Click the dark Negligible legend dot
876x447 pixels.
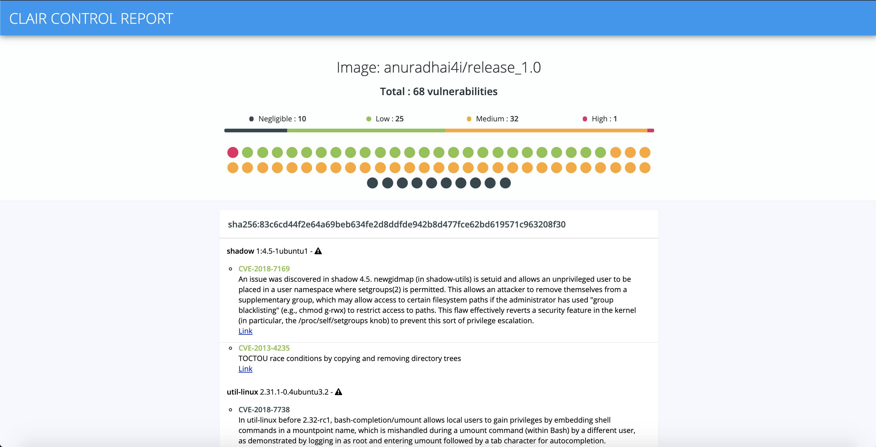point(251,119)
